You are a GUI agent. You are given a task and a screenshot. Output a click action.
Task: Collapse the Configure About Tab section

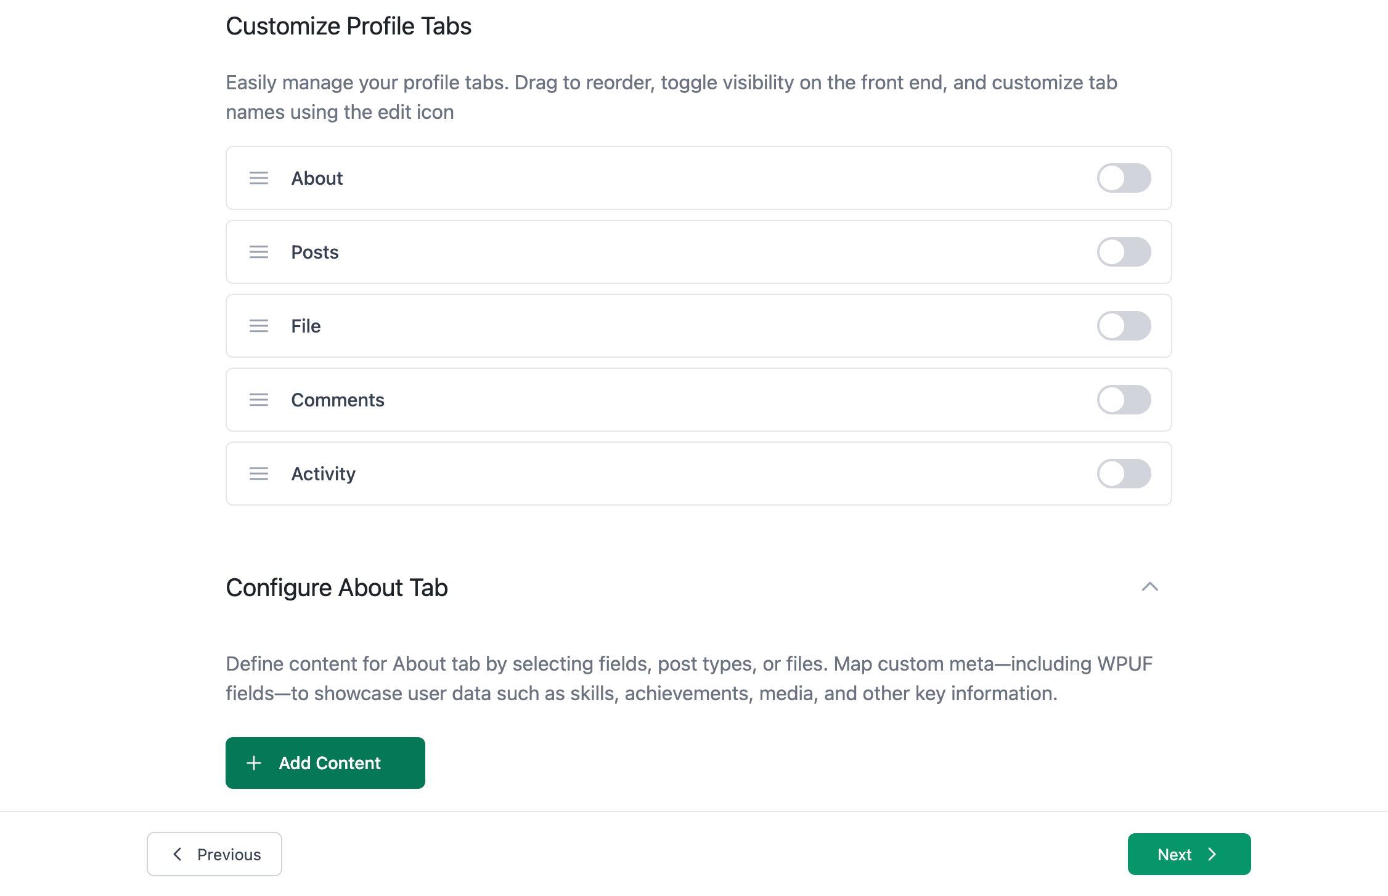tap(1149, 587)
